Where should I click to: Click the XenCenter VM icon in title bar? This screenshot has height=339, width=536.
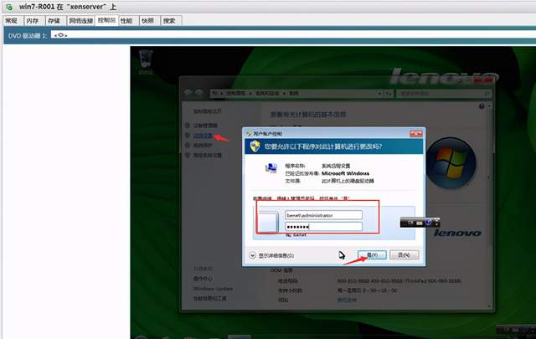[9, 7]
